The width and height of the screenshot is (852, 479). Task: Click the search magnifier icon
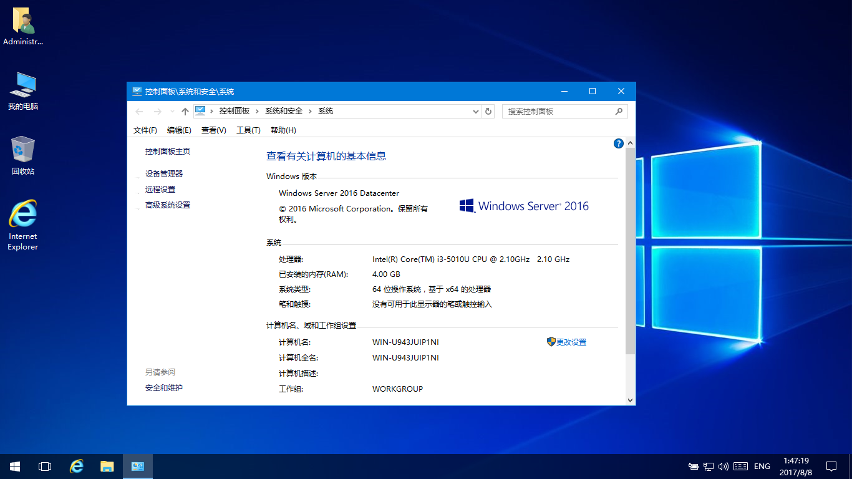tap(619, 111)
